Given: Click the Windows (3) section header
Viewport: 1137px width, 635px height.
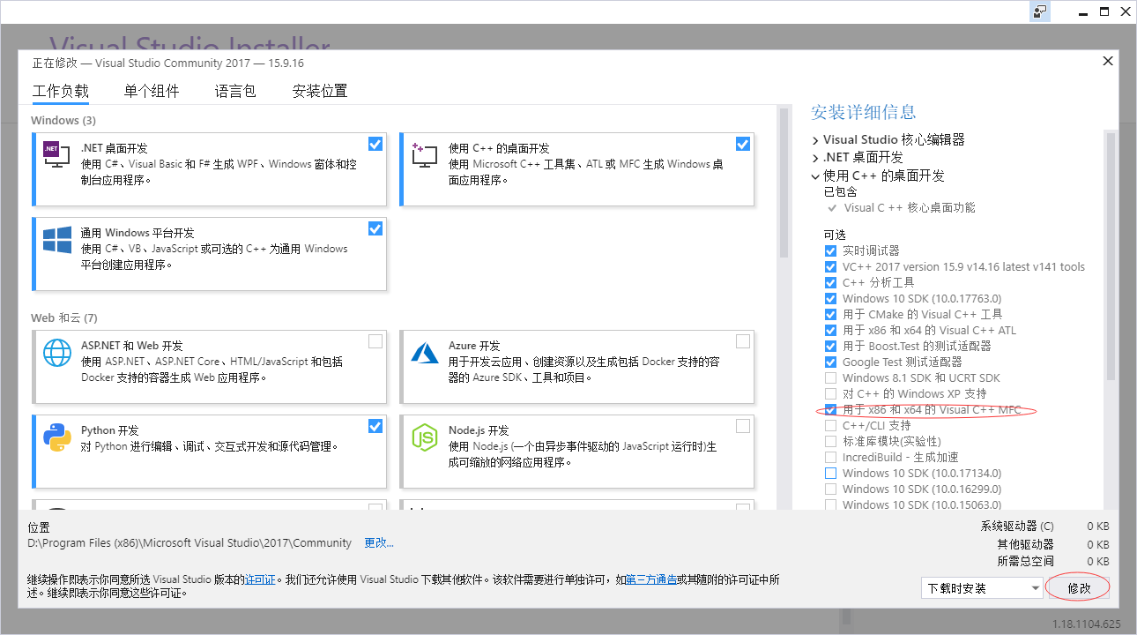Looking at the screenshot, I should pyautogui.click(x=63, y=120).
